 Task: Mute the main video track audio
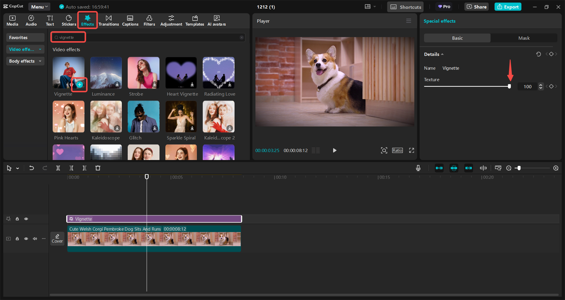pyautogui.click(x=35, y=239)
